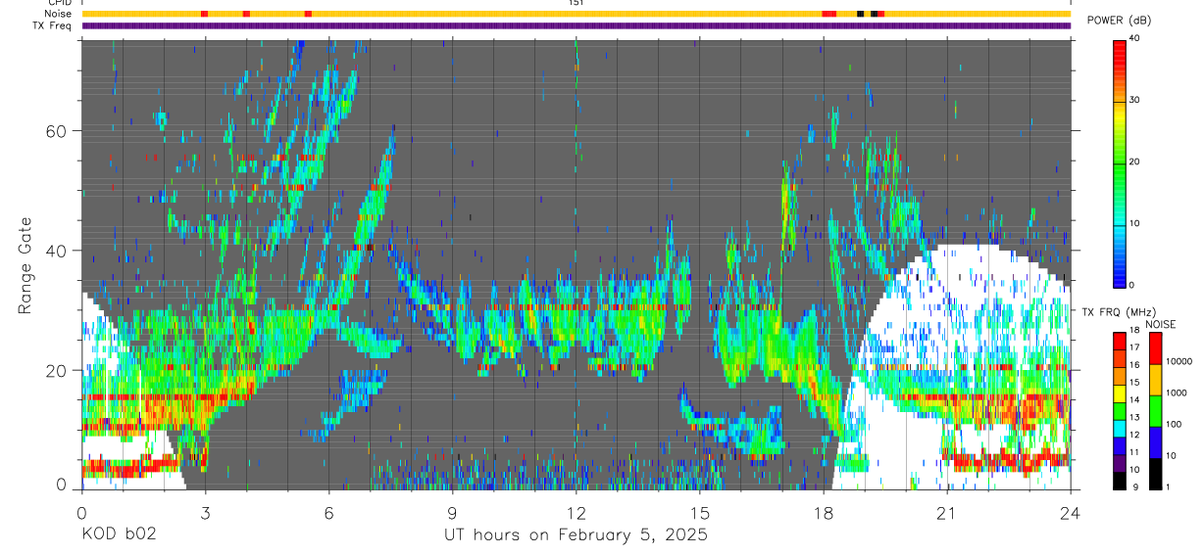This screenshot has height=555, width=1204.
Task: Click the KOD b02 radar label
Action: (x=118, y=535)
